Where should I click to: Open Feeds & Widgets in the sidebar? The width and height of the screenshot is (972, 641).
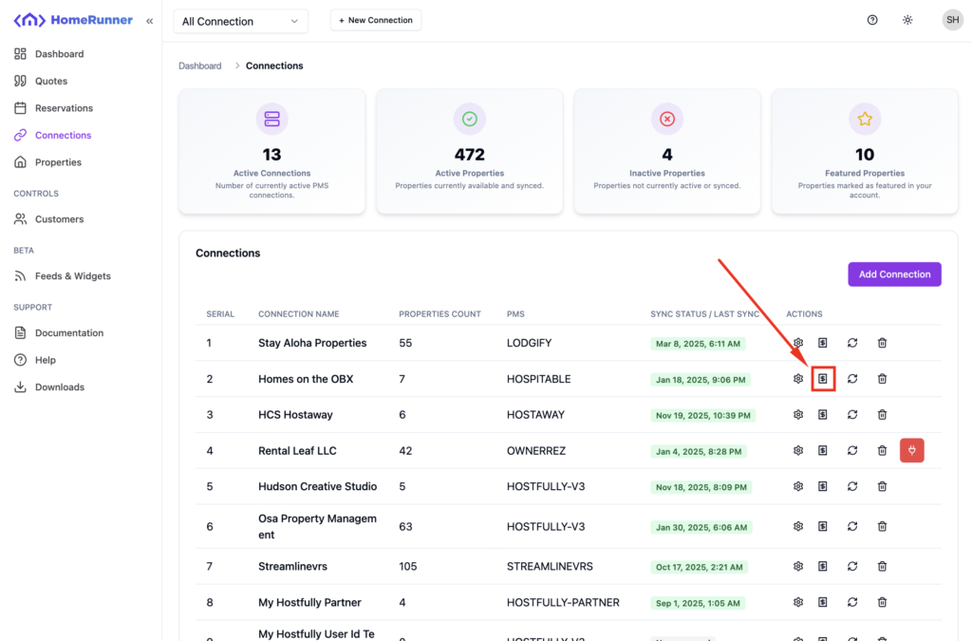click(x=72, y=276)
